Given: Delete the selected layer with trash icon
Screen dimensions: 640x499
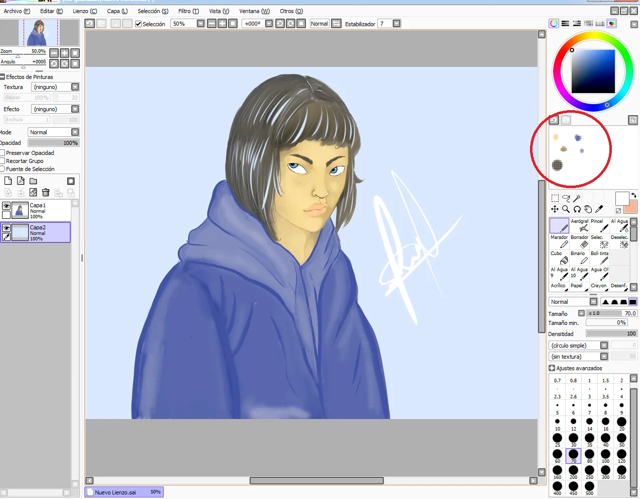Looking at the screenshot, I should (x=46, y=192).
